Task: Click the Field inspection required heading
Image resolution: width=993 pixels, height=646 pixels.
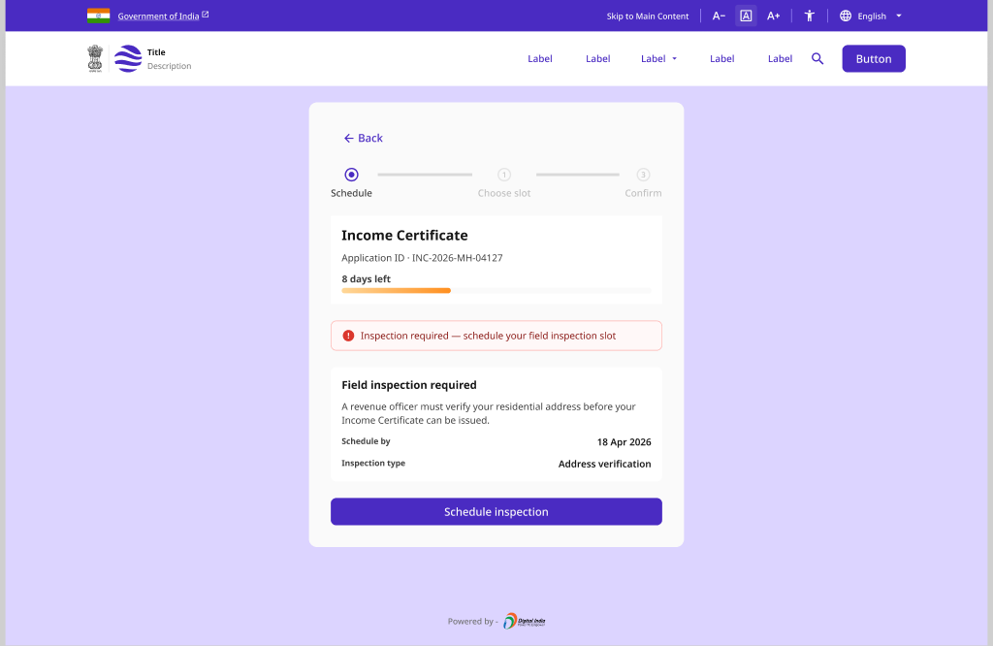Action: [x=409, y=385]
